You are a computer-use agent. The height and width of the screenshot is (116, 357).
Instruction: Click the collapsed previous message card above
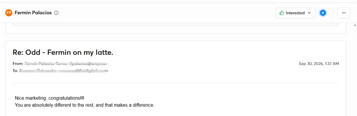(176, 28)
